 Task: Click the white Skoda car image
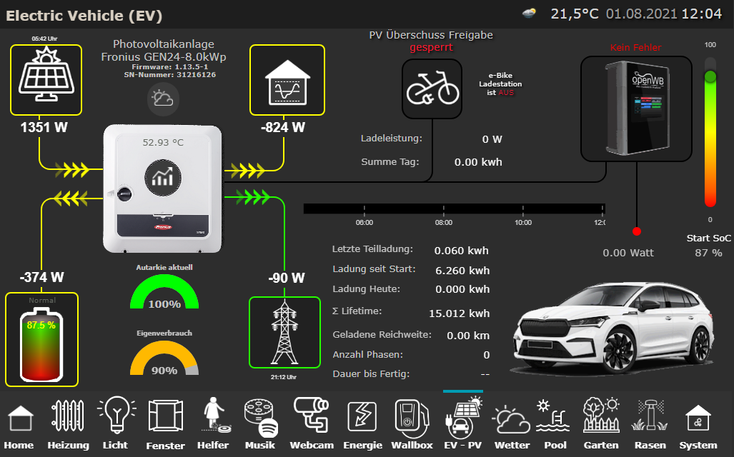point(613,328)
